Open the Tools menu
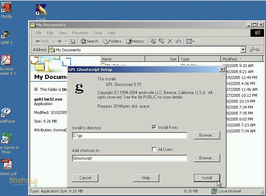The width and height of the screenshot is (266, 196). [x=98, y=33]
